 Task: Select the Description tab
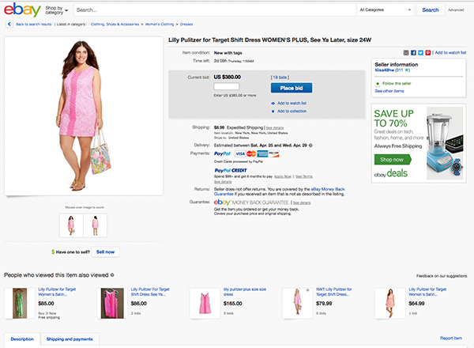21,339
